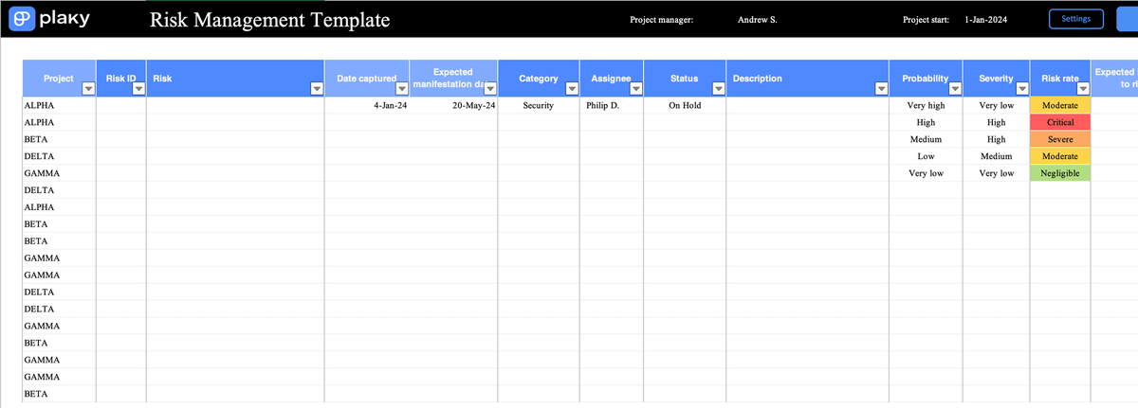Select the green Negligible risk rate cell
This screenshot has height=408, width=1138.
(1059, 174)
